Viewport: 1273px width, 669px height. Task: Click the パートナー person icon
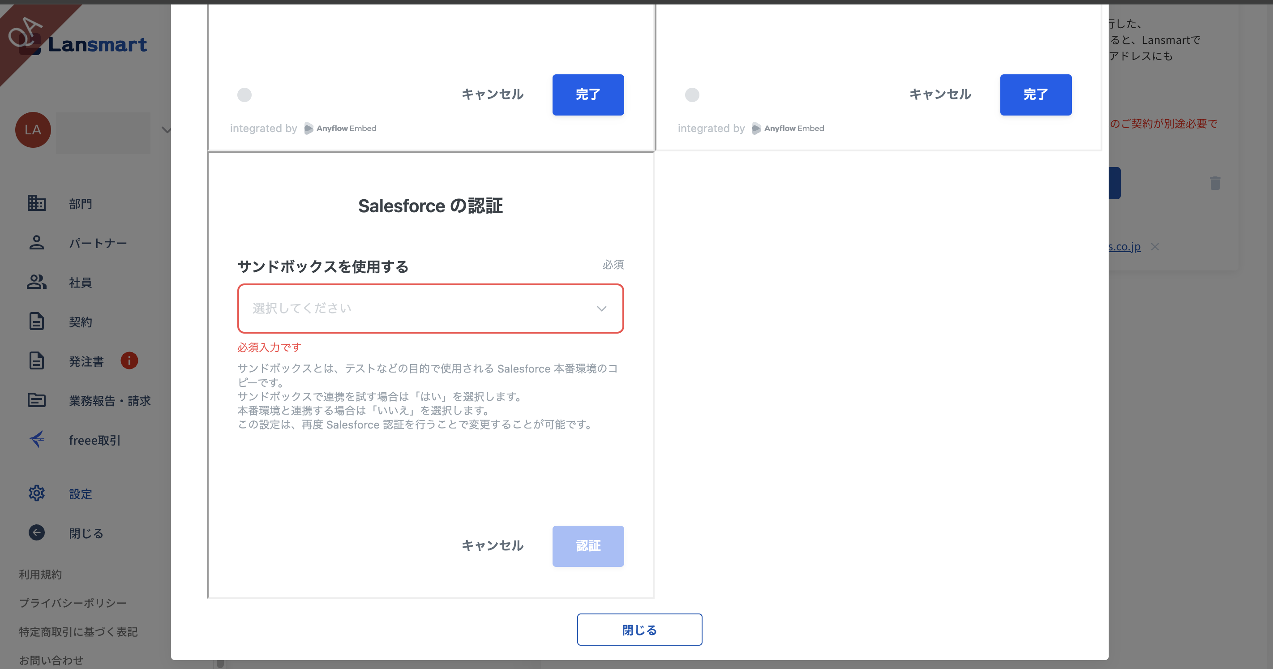(36, 243)
